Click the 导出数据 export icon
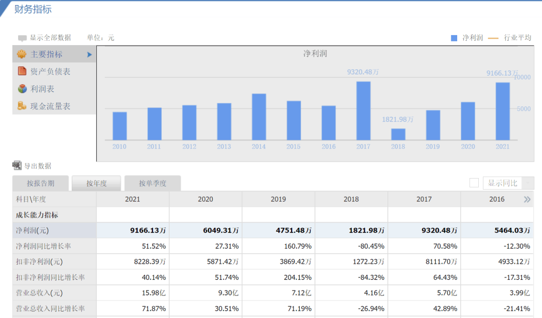The image size is (542, 318). pyautogui.click(x=17, y=166)
